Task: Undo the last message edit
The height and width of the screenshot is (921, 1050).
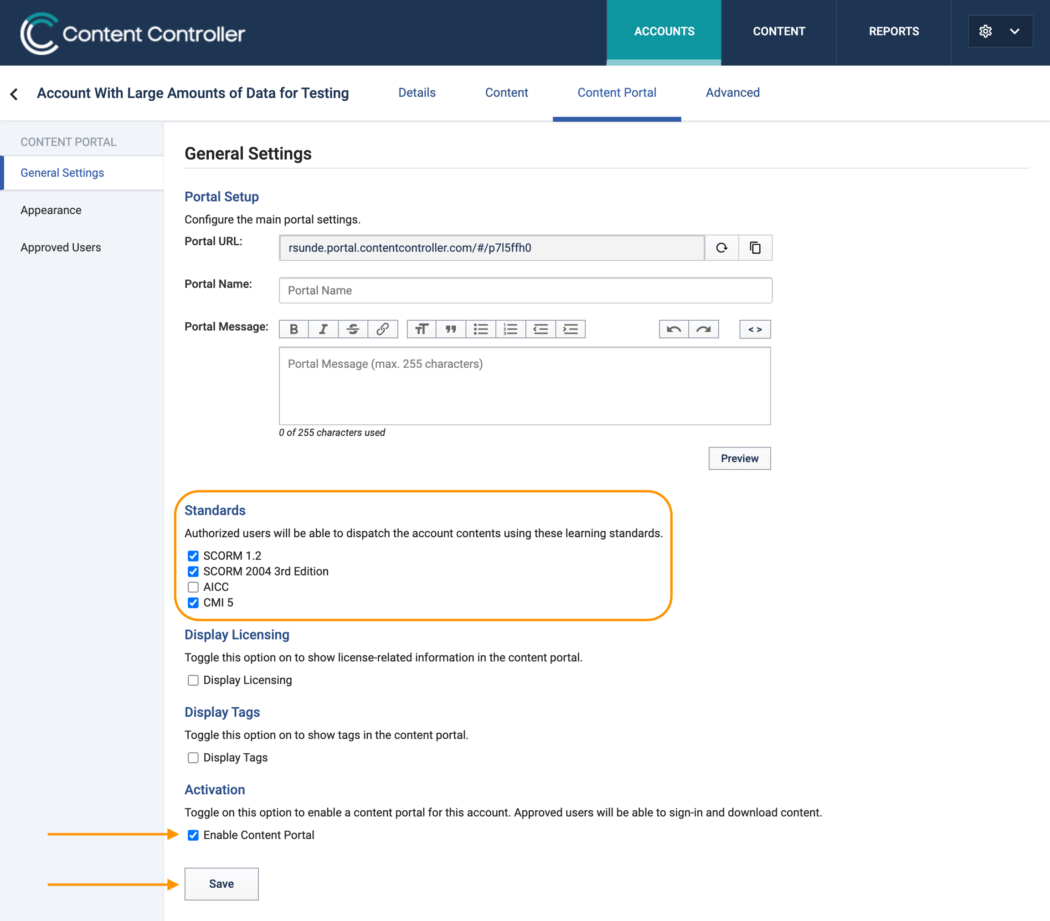Action: 674,329
